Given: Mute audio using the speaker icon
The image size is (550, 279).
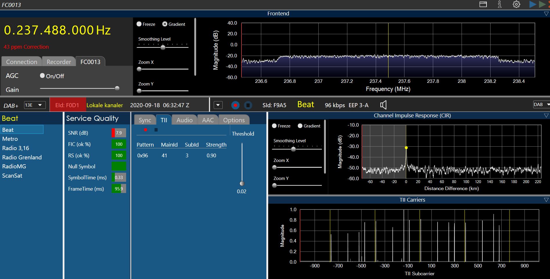Looking at the screenshot, I should coord(383,105).
